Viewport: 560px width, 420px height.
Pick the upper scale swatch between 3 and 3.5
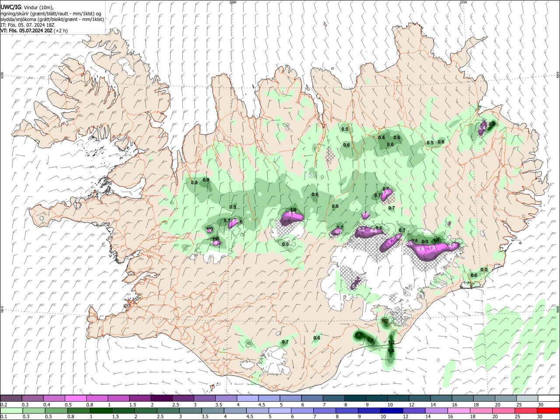coord(204,399)
